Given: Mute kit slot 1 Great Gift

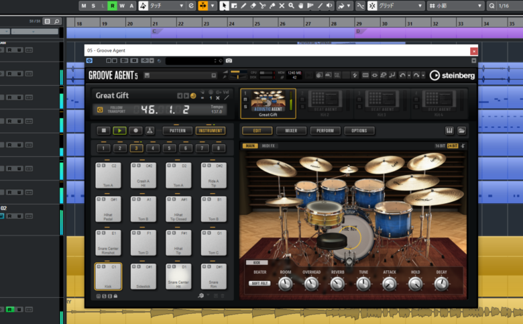Looking at the screenshot, I should (245, 99).
